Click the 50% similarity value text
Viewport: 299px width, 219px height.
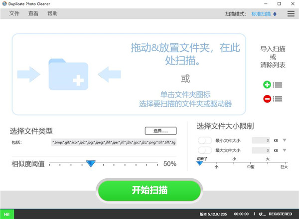170,164
